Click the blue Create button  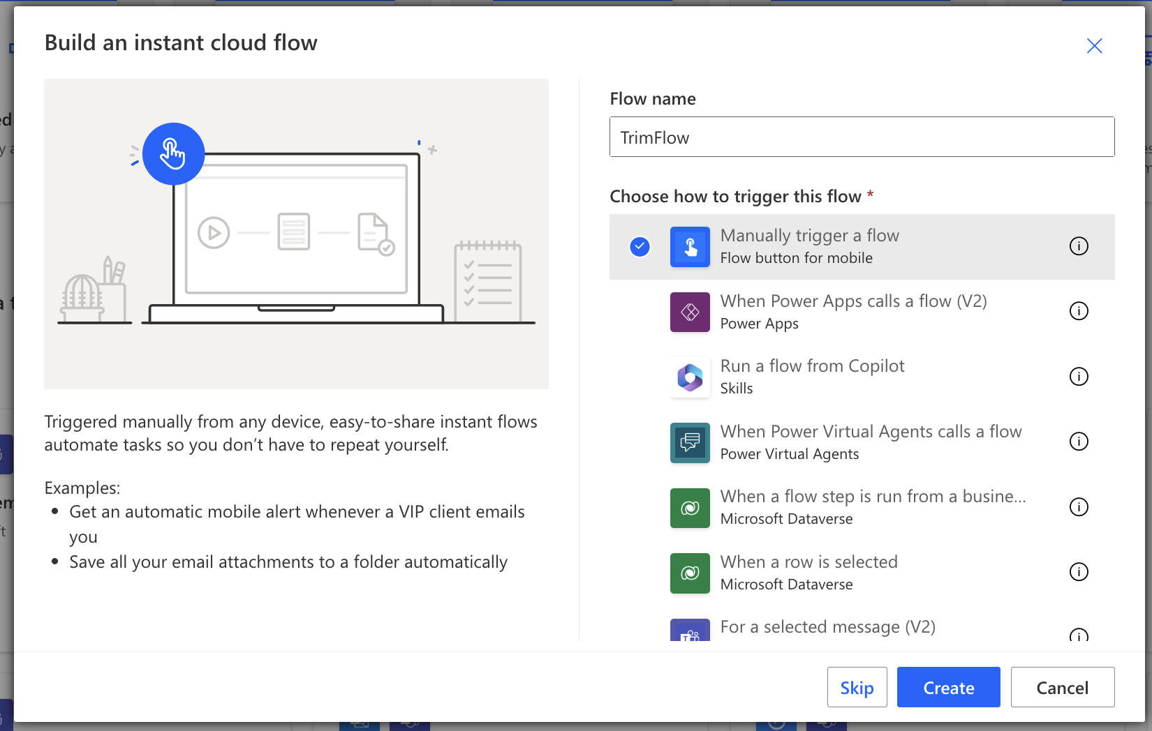(x=948, y=688)
